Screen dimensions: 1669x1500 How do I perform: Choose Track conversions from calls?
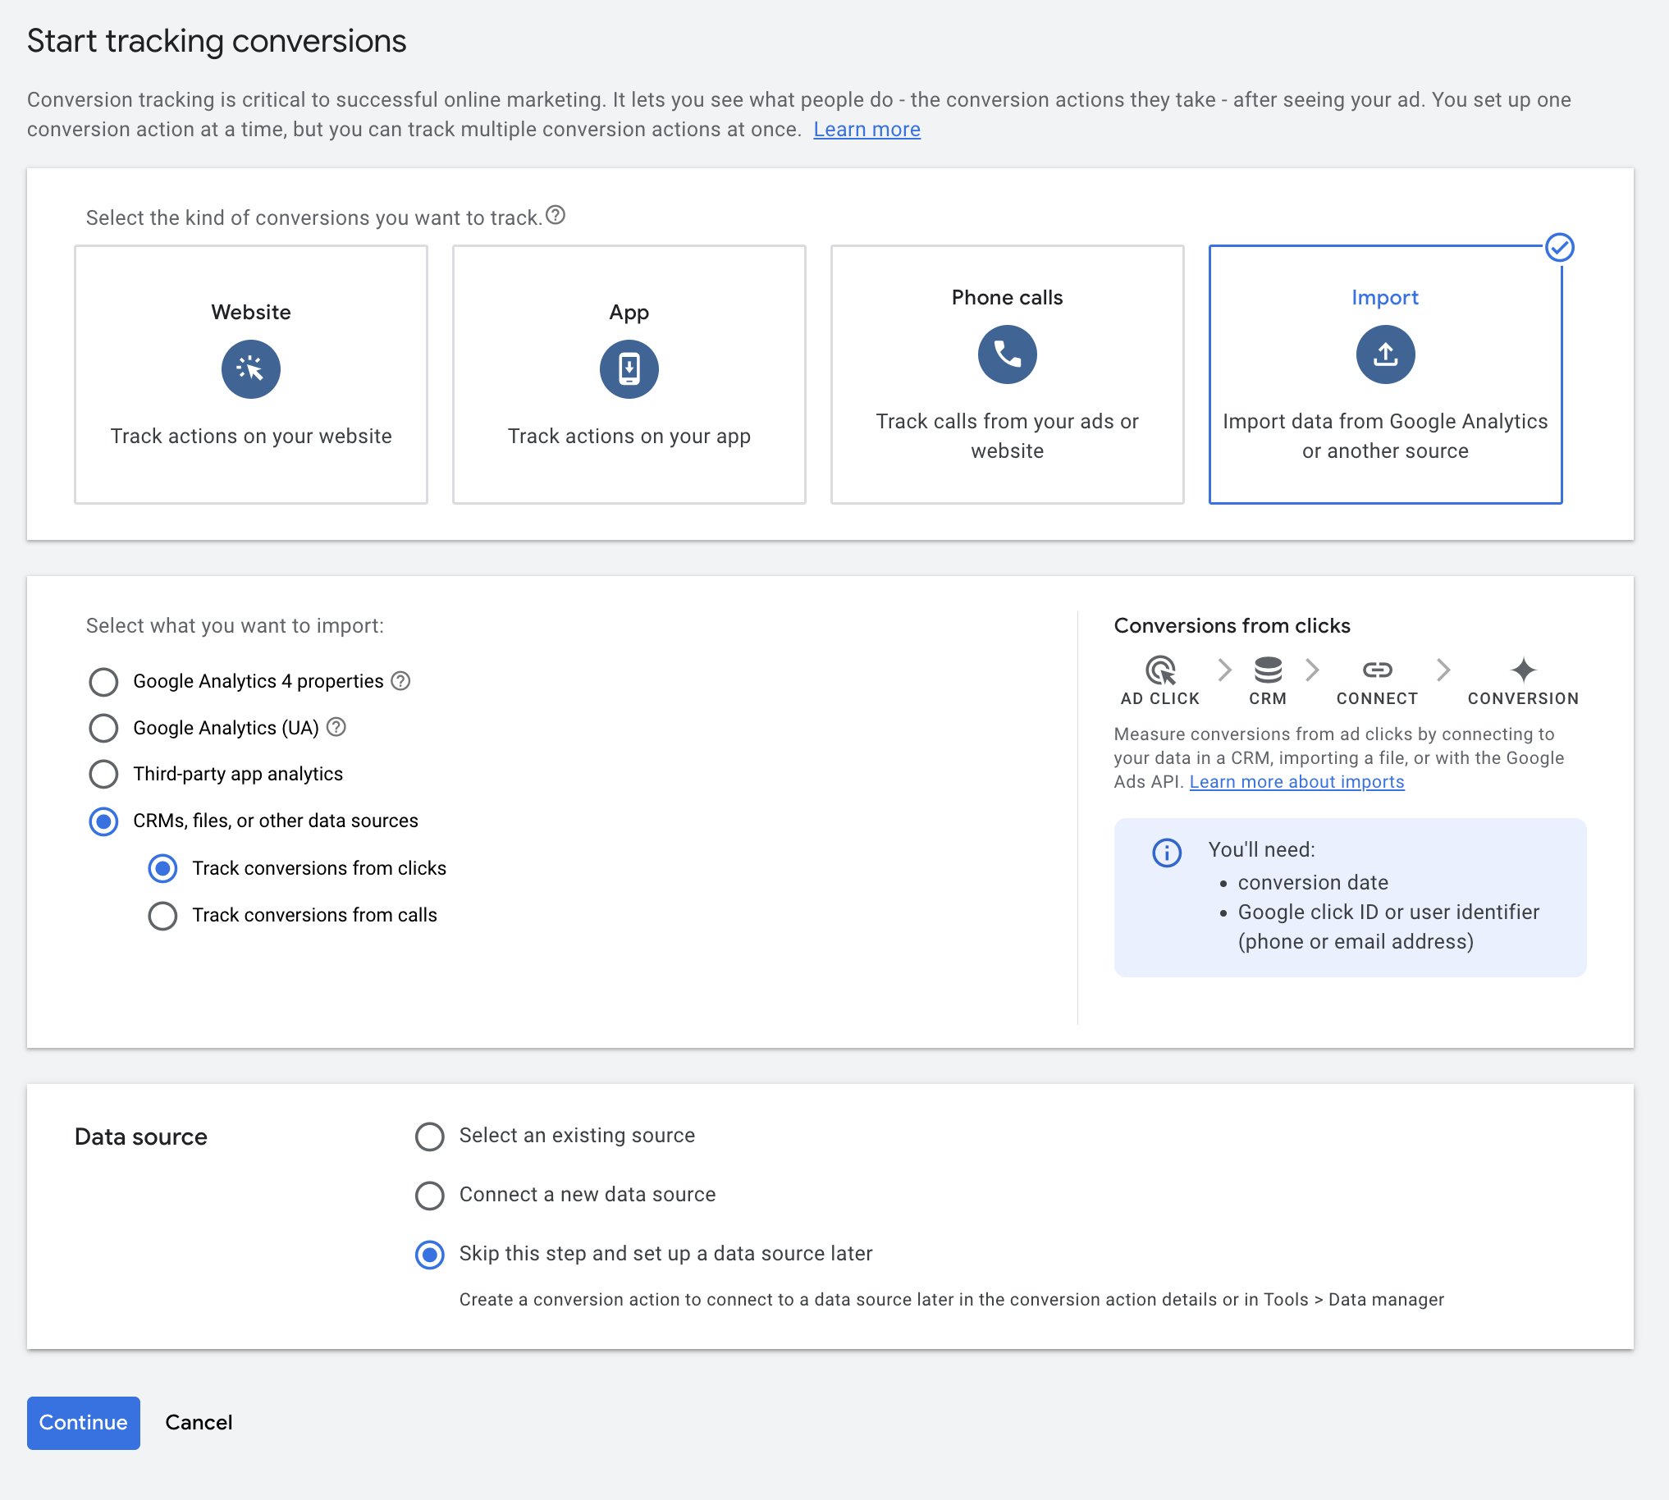click(162, 916)
